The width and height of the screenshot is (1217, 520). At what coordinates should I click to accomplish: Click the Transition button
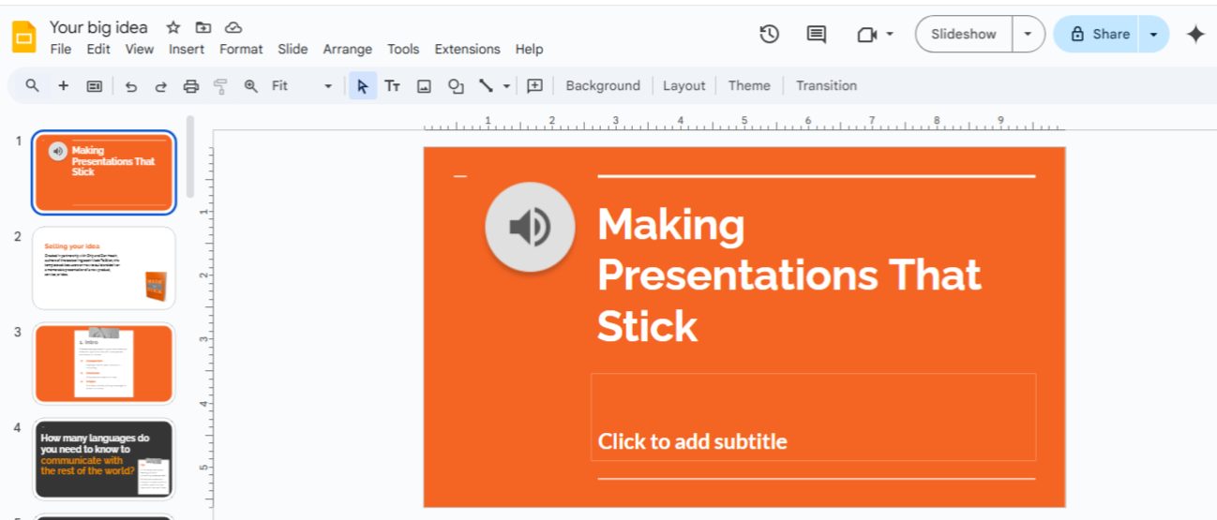[x=826, y=85]
